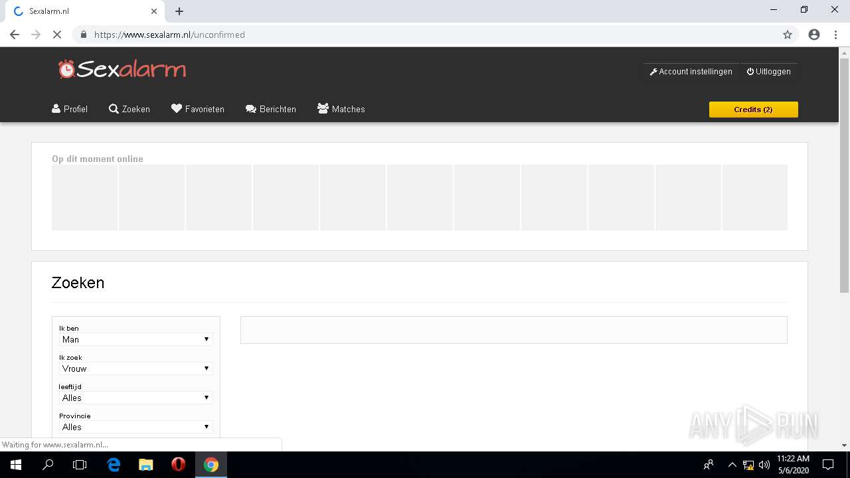Click the empty search results box
Screen dimensions: 850x478
coord(514,330)
